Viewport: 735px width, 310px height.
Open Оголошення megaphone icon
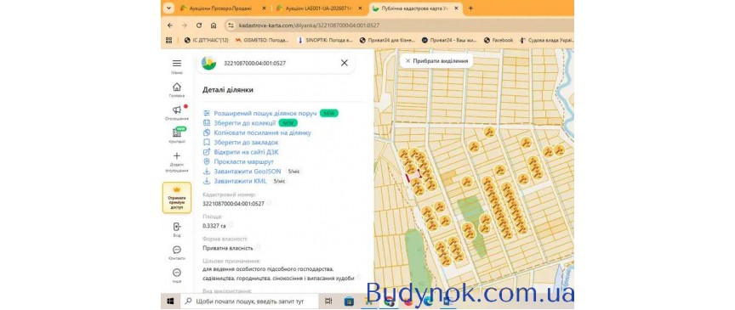(177, 110)
